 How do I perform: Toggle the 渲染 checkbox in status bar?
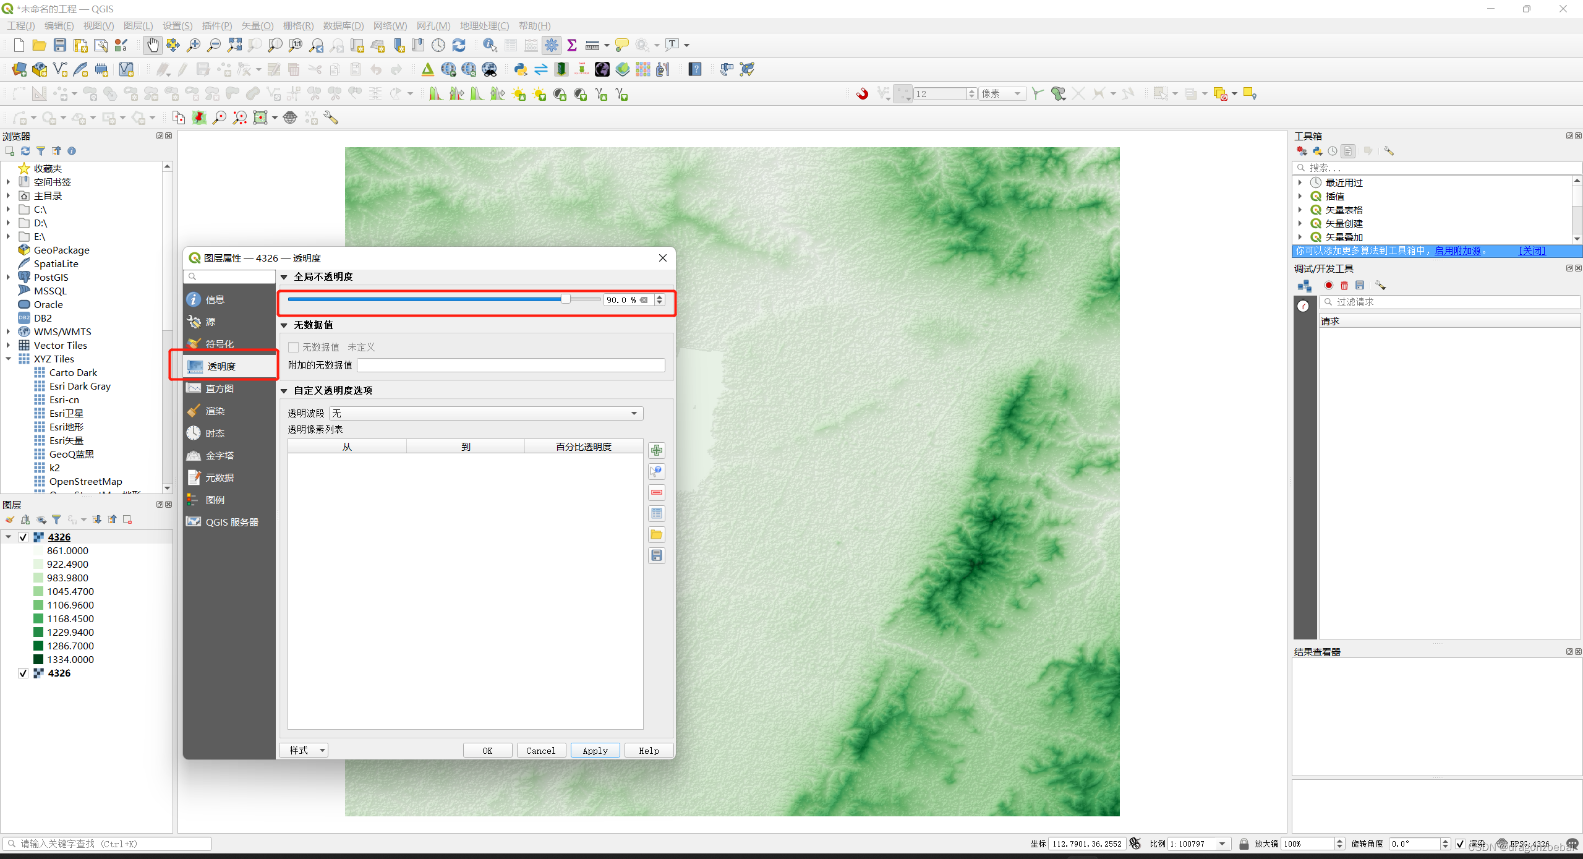1461,844
